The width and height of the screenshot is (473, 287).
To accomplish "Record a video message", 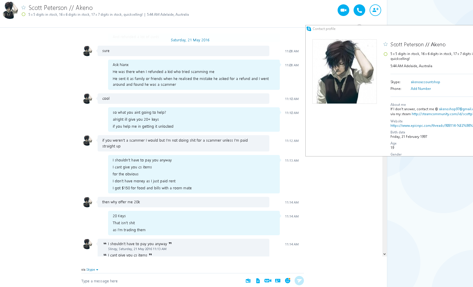I will click(x=268, y=281).
